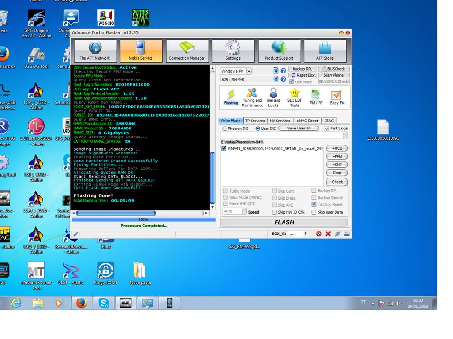This screenshot has height=339, width=453.
Task: Click the 100% progress bar
Action: [x=143, y=220]
